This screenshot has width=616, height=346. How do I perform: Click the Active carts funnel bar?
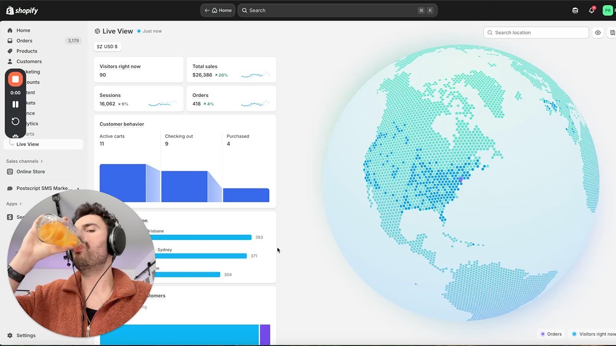click(x=123, y=183)
